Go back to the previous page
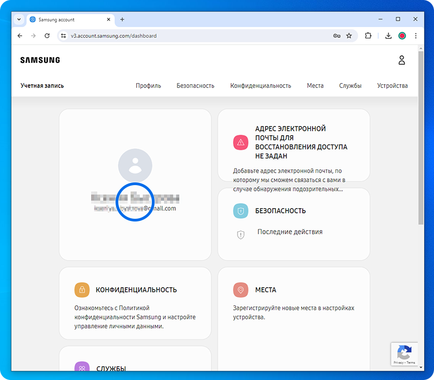The image size is (434, 380). tap(20, 36)
